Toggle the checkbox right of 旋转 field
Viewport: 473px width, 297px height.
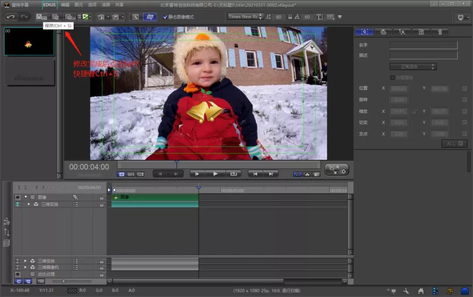coord(465,100)
